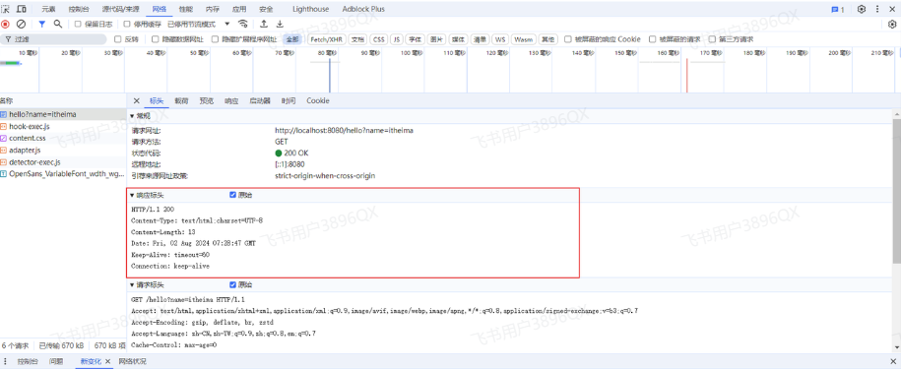Select the detector-exec.js request
The image size is (901, 369).
63,162
